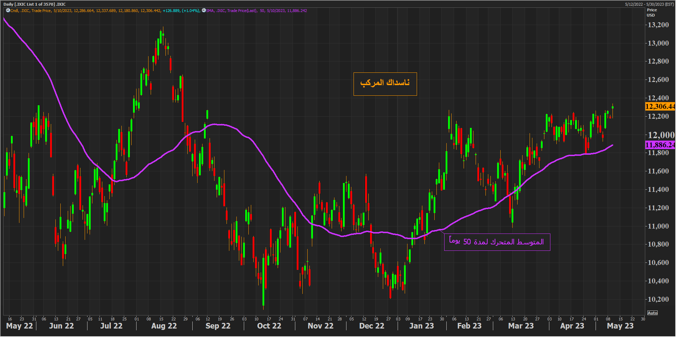The height and width of the screenshot is (337, 676).
Task: Click the Price USD axis header
Action: (651, 13)
